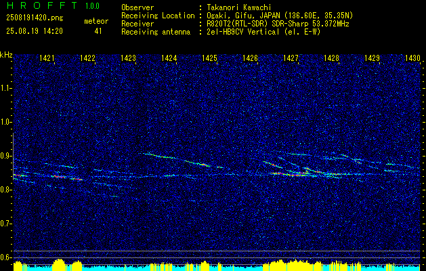This screenshot has width=426, height=271.
Task: Select file name 2508191420.png
Action: (x=35, y=18)
